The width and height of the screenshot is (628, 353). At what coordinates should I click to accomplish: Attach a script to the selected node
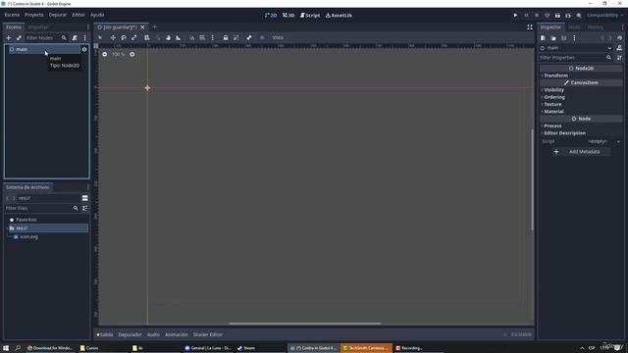[75, 37]
